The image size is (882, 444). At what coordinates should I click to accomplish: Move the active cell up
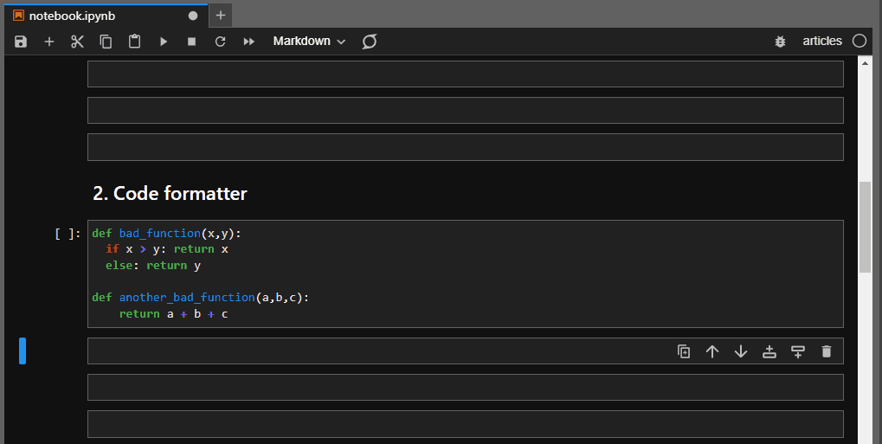pyautogui.click(x=712, y=351)
